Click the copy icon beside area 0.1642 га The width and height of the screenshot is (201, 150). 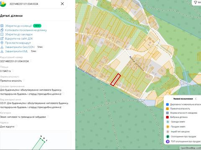pyautogui.click(x=13, y=71)
